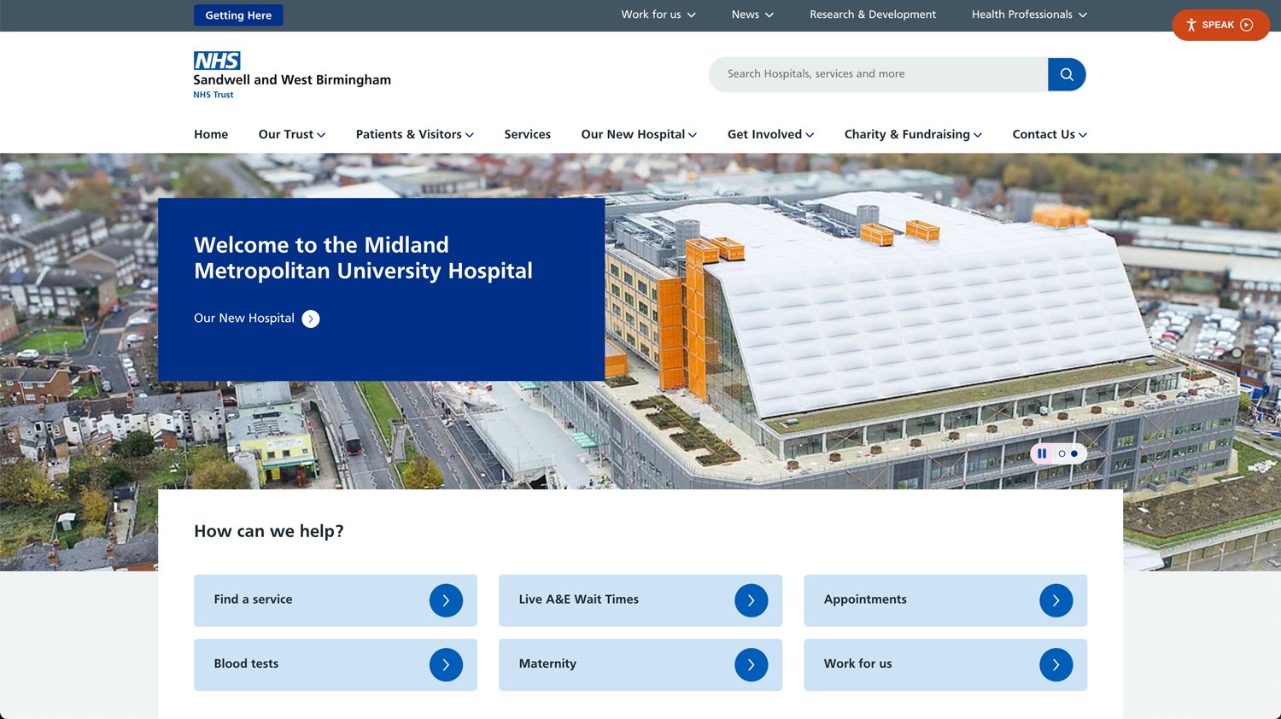The image size is (1281, 719).
Task: Click the Blood tests arrow icon
Action: pos(446,664)
